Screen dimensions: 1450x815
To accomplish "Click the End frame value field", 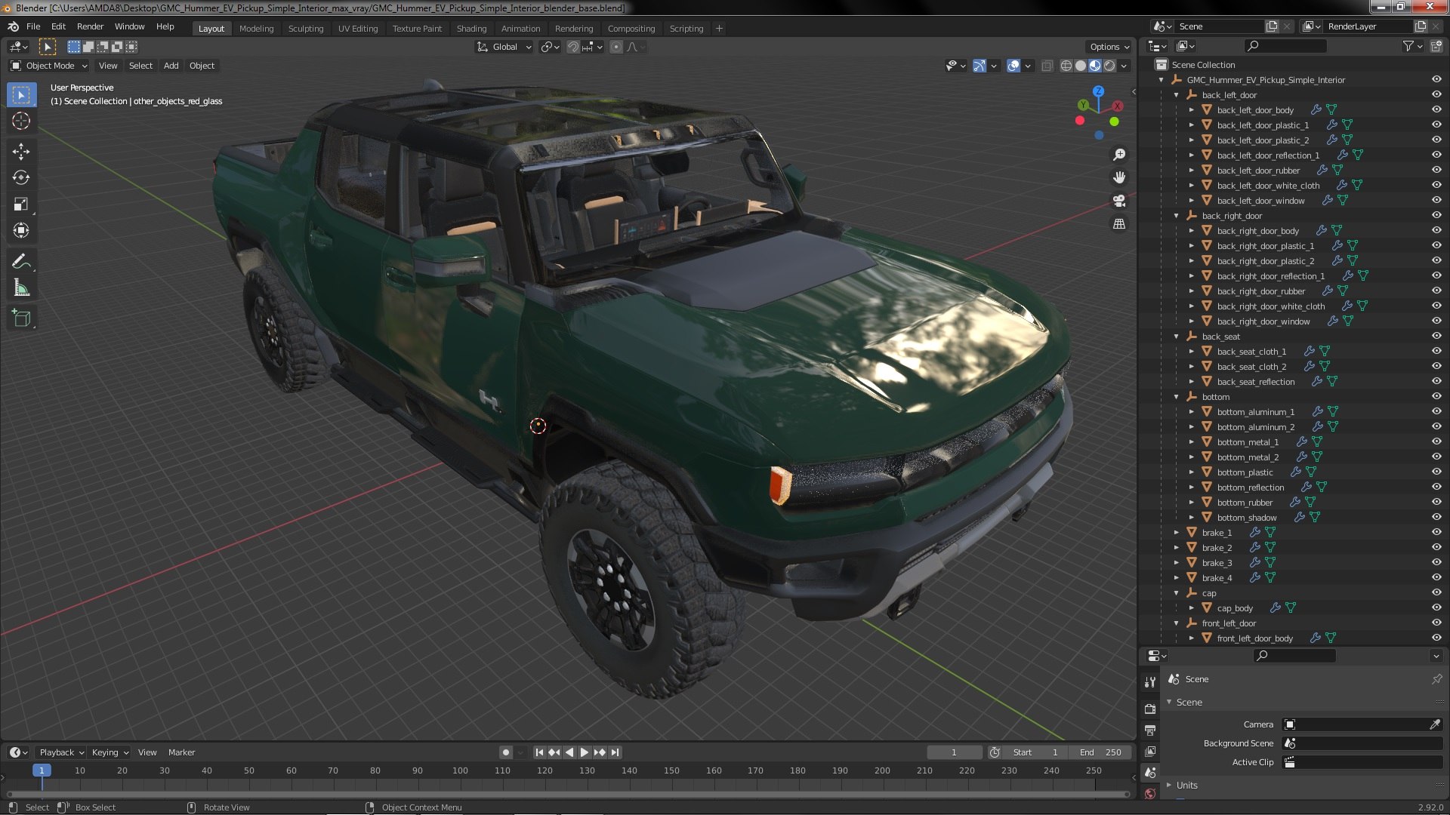I will pos(1100,752).
